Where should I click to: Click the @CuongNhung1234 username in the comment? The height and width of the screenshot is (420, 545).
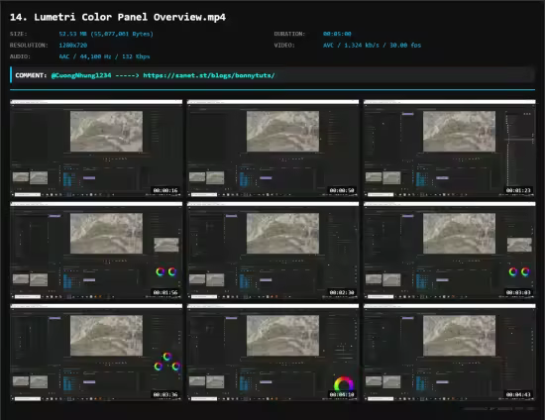(x=81, y=75)
